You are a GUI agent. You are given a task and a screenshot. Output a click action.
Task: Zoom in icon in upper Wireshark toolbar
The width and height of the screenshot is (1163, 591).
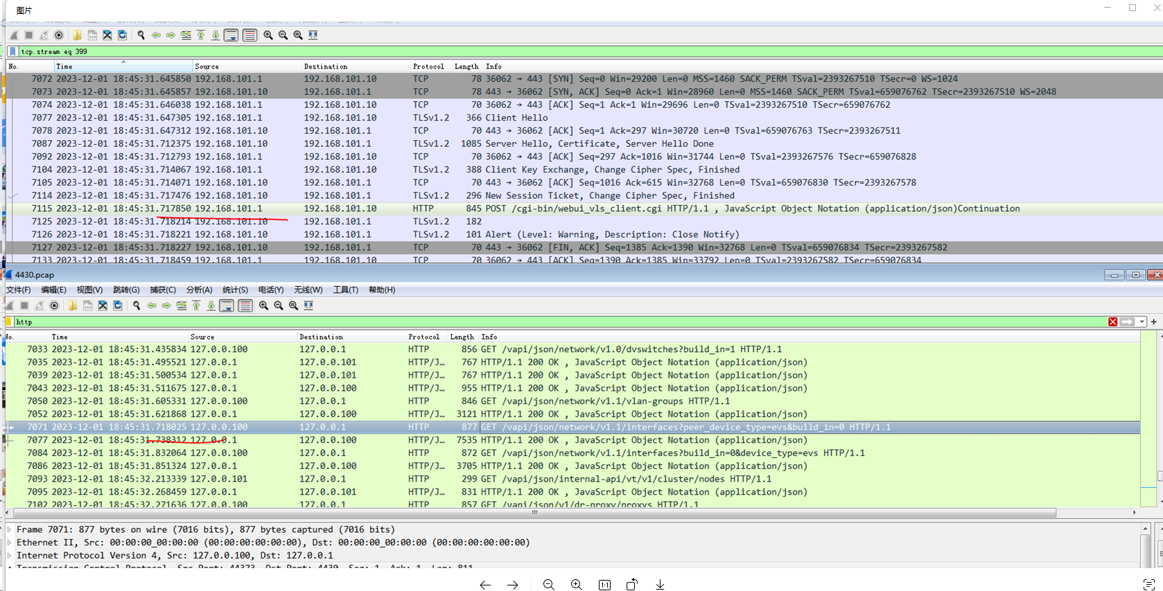[x=268, y=35]
